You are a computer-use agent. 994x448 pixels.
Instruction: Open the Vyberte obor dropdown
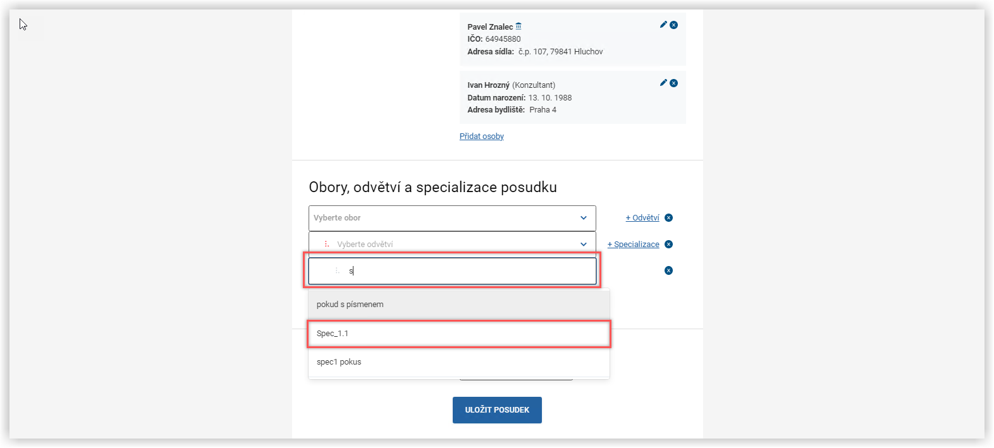click(x=443, y=218)
